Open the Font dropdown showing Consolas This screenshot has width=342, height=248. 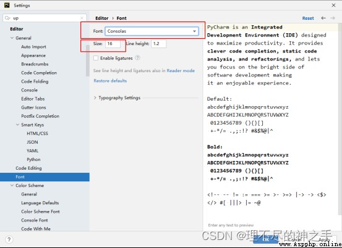tap(152, 31)
